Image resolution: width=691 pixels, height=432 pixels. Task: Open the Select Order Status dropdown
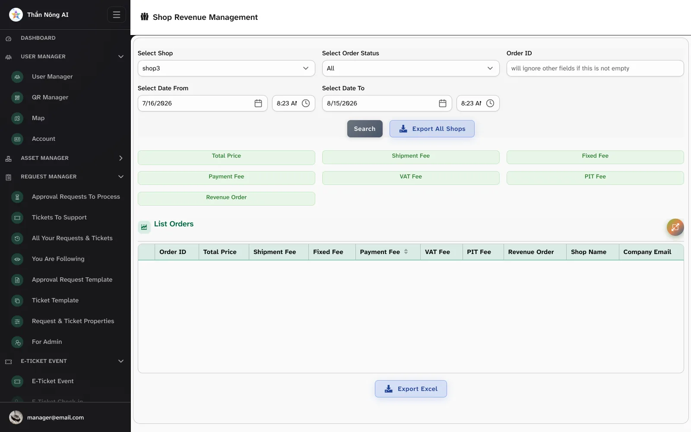tap(411, 68)
